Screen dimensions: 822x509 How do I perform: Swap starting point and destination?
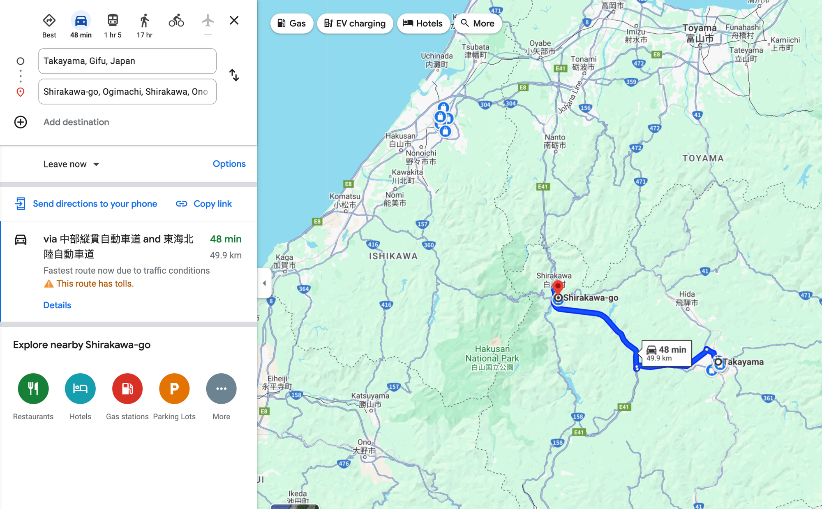[x=234, y=75]
